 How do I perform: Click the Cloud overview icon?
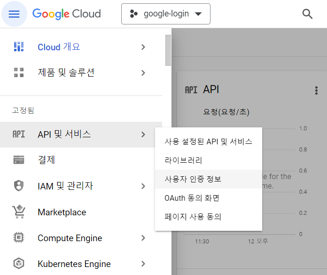click(19, 47)
